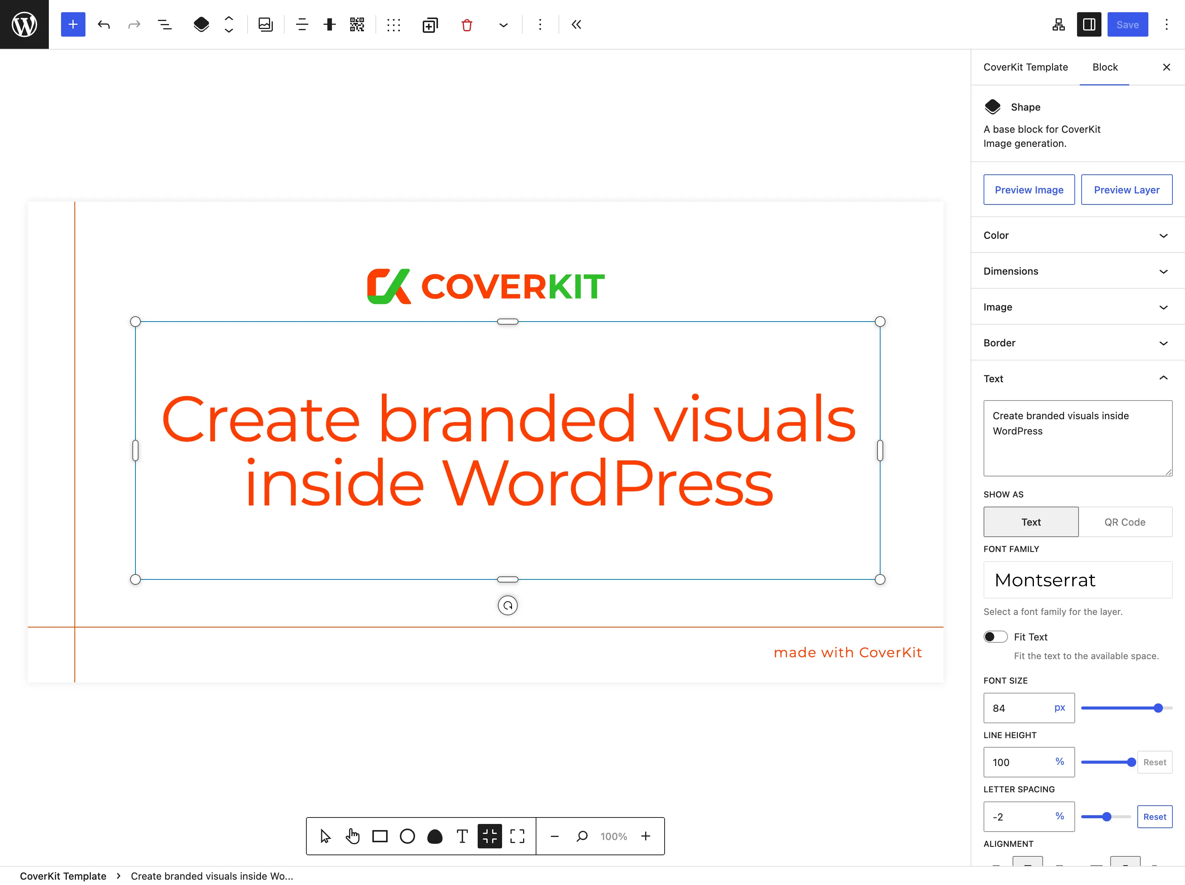This screenshot has width=1185, height=885.
Task: Click the dotted grid toolbar icon
Action: pos(394,25)
